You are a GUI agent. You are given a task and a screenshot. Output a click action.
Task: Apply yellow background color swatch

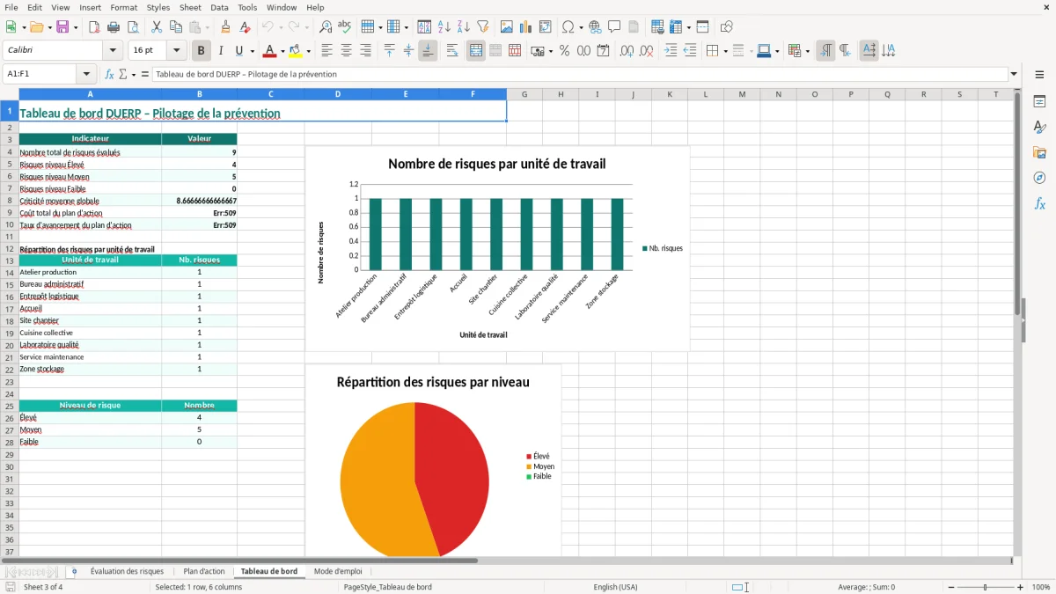pos(296,51)
